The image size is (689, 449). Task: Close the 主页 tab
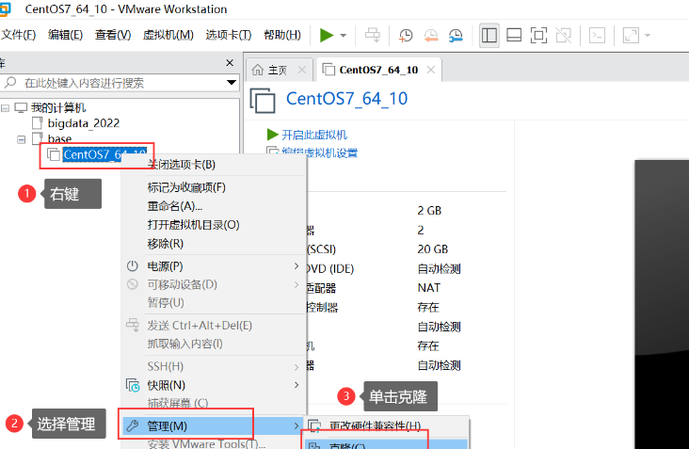pos(302,70)
